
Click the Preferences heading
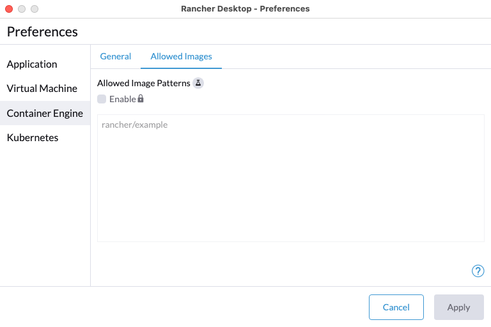pos(42,31)
